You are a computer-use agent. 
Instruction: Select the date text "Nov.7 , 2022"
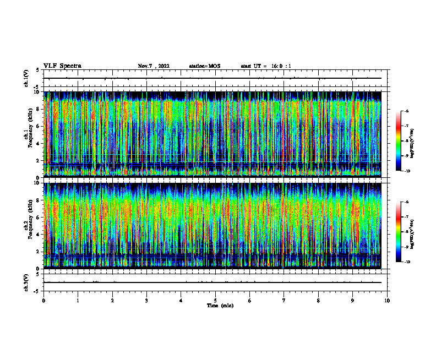pyautogui.click(x=154, y=66)
